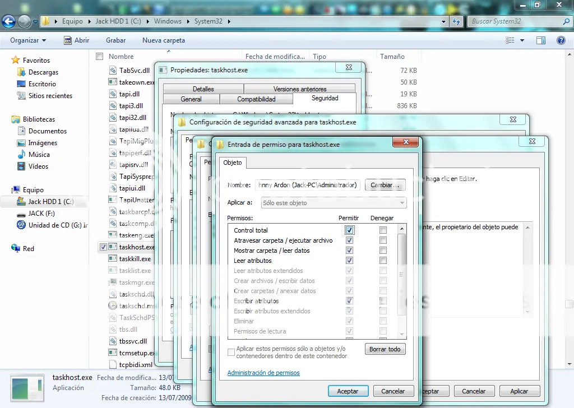Uncheck Permitir for Control total
Image resolution: width=574 pixels, height=408 pixels.
pos(350,230)
